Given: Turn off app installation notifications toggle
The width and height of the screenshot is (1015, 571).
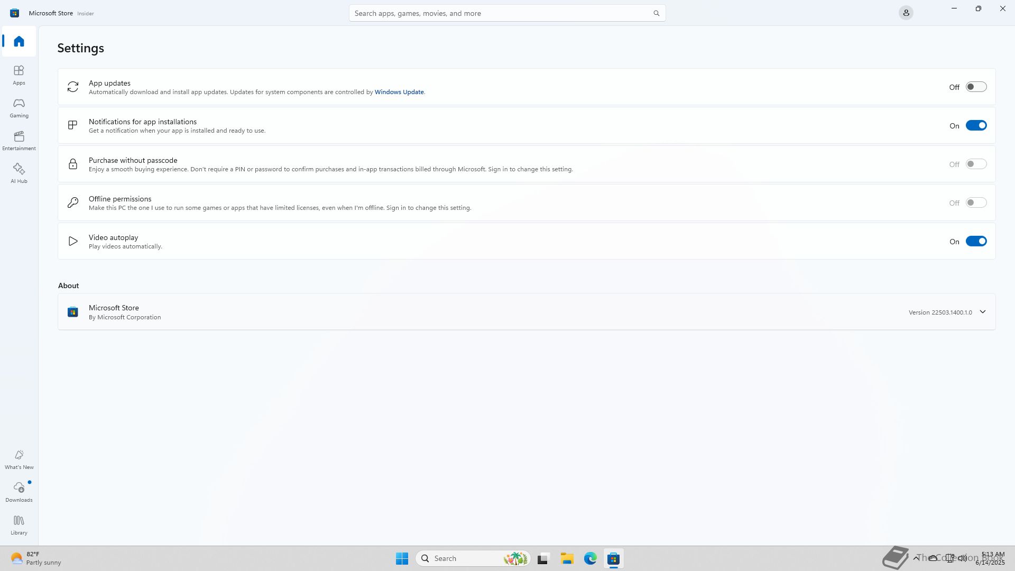Looking at the screenshot, I should [x=976, y=125].
